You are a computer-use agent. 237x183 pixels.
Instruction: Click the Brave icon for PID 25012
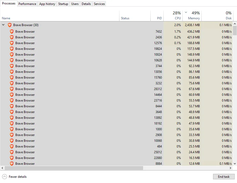click(x=12, y=152)
